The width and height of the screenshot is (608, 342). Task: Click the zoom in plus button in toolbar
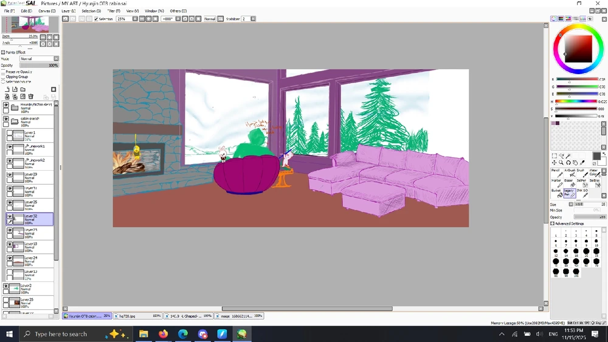[148, 19]
